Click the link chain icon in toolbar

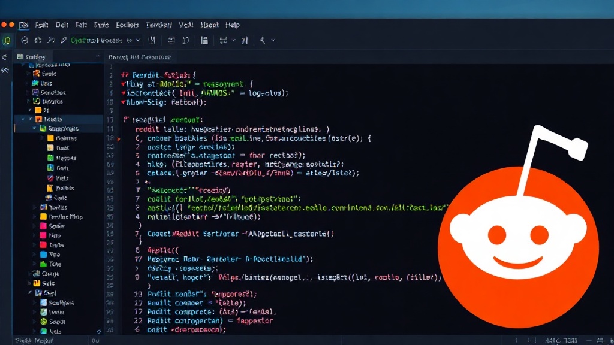pyautogui.click(x=64, y=40)
